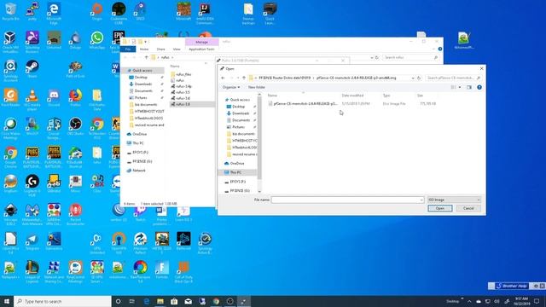
Task: Click the up arrow in Explorer window toolbar
Action: [x=146, y=57]
